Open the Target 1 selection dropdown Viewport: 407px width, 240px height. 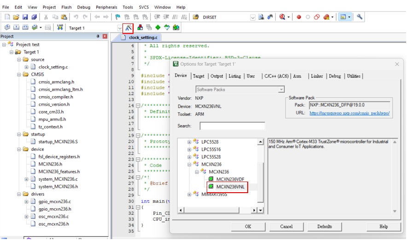(120, 28)
